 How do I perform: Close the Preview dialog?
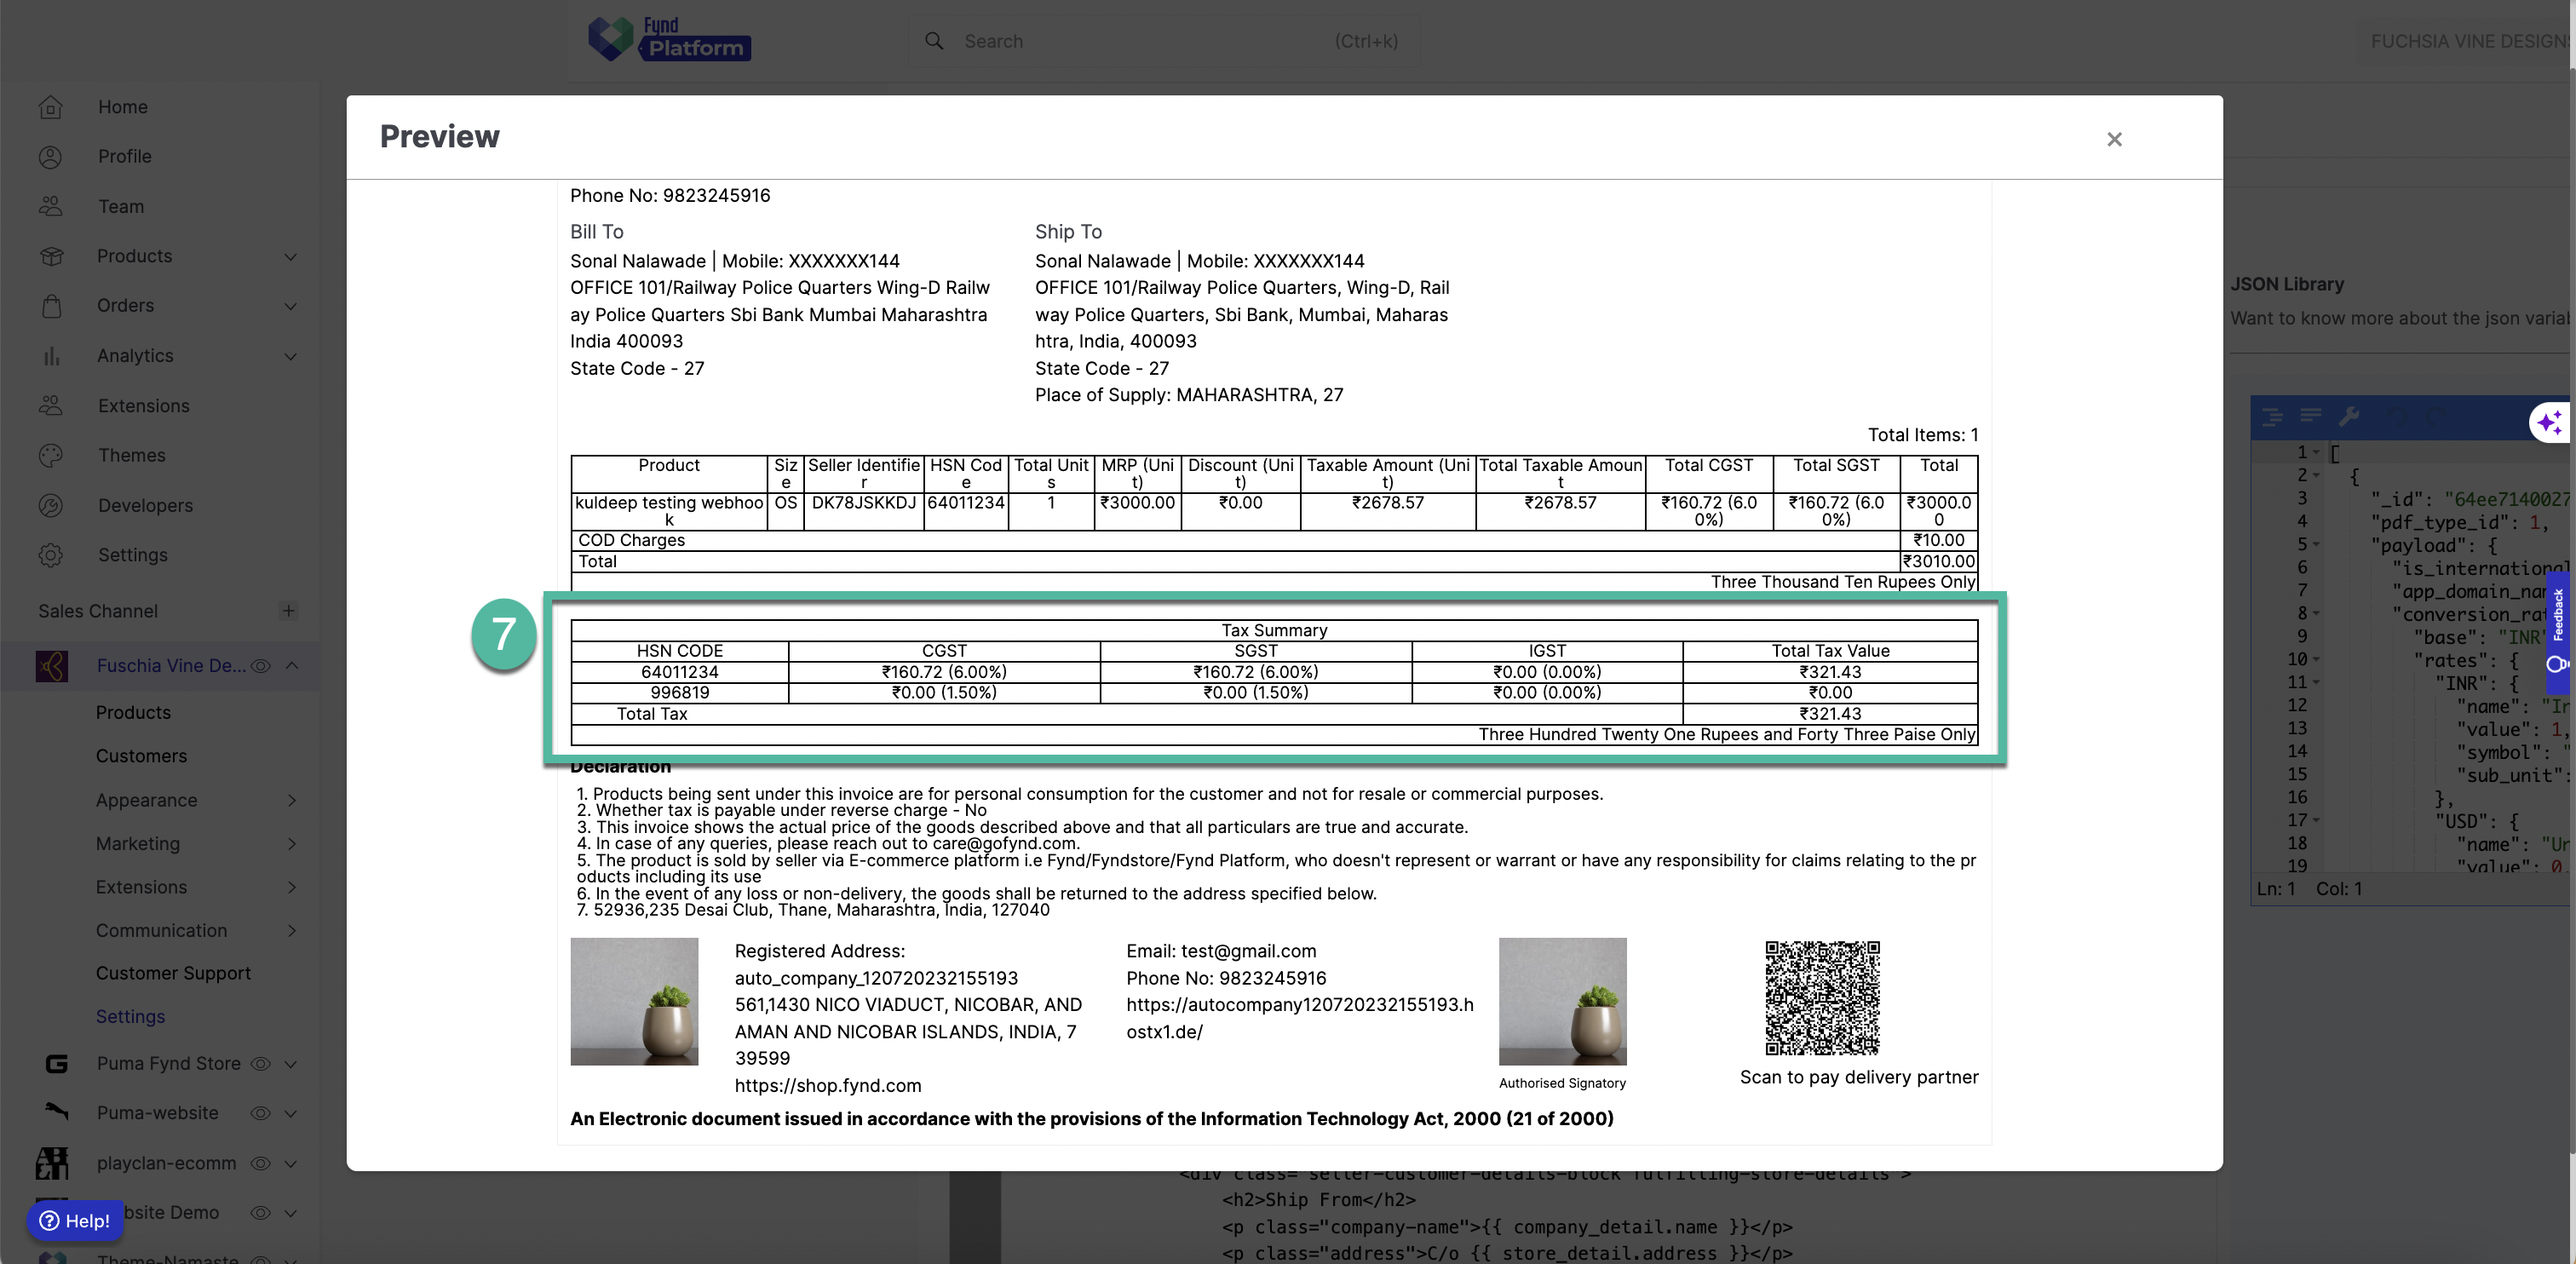(2113, 139)
